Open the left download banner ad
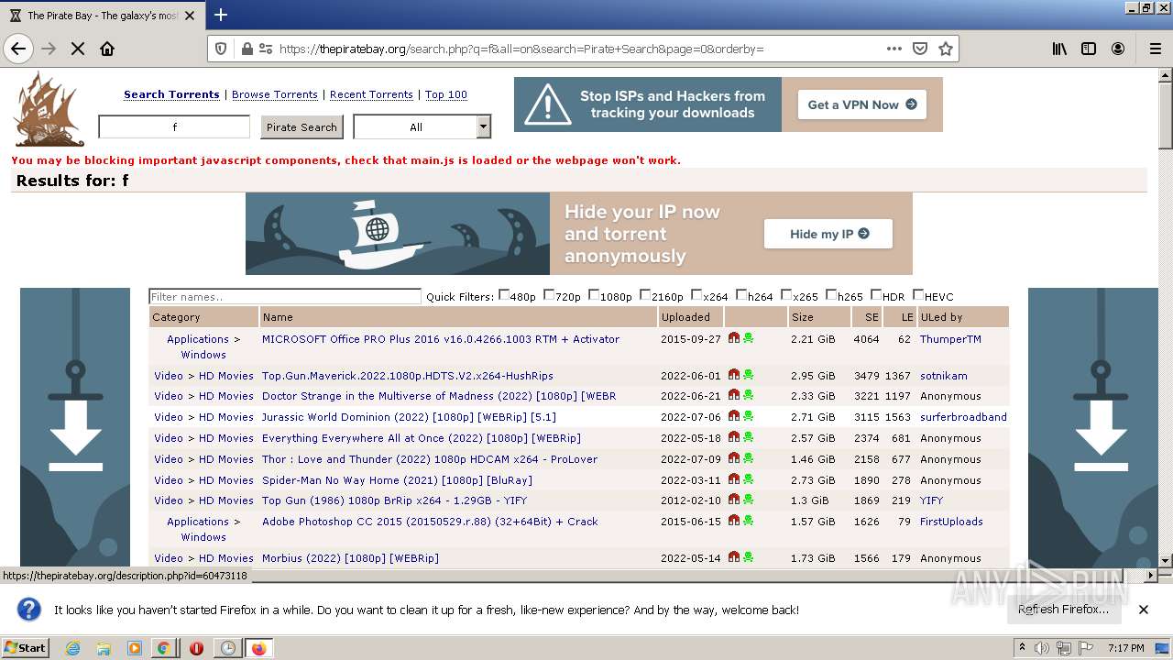 point(75,427)
